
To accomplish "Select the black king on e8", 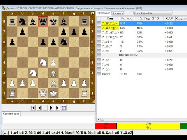I will pyautogui.click(x=53, y=21).
